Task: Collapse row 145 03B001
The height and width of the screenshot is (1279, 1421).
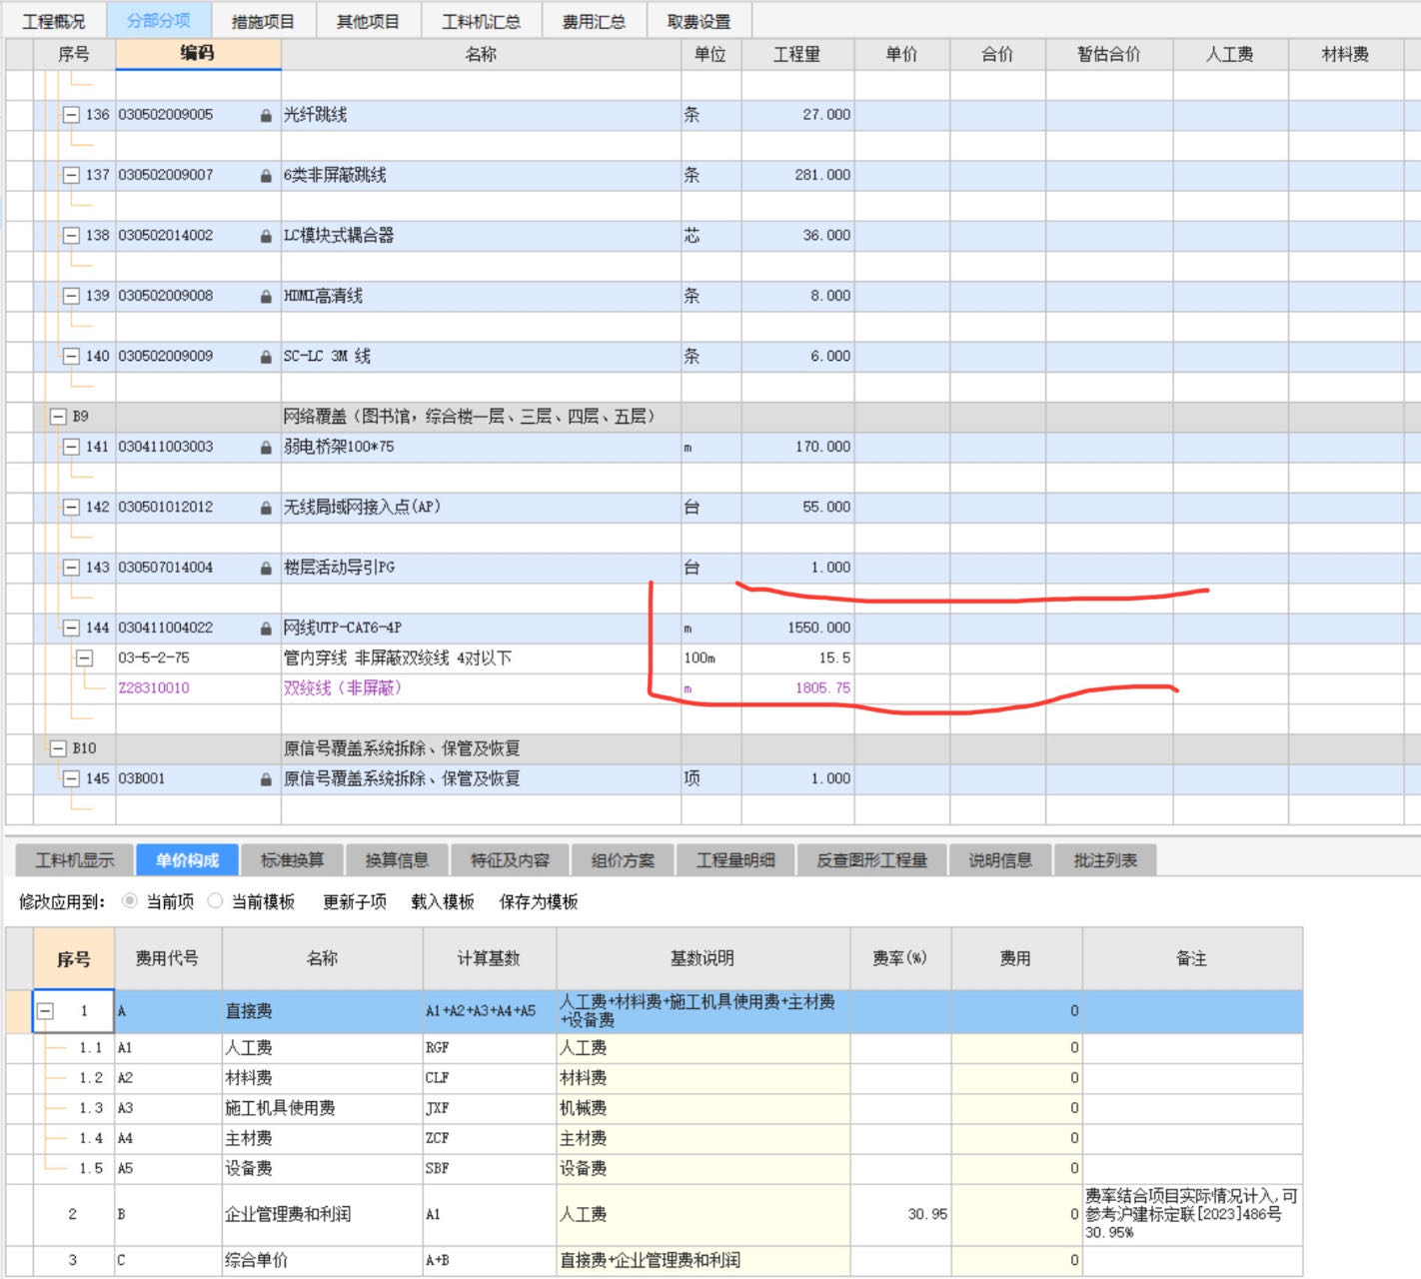Action: [x=71, y=778]
